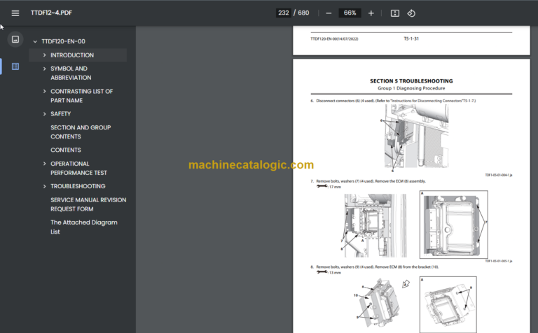Collapse the TTDF120-EN-00 outline root

point(35,42)
